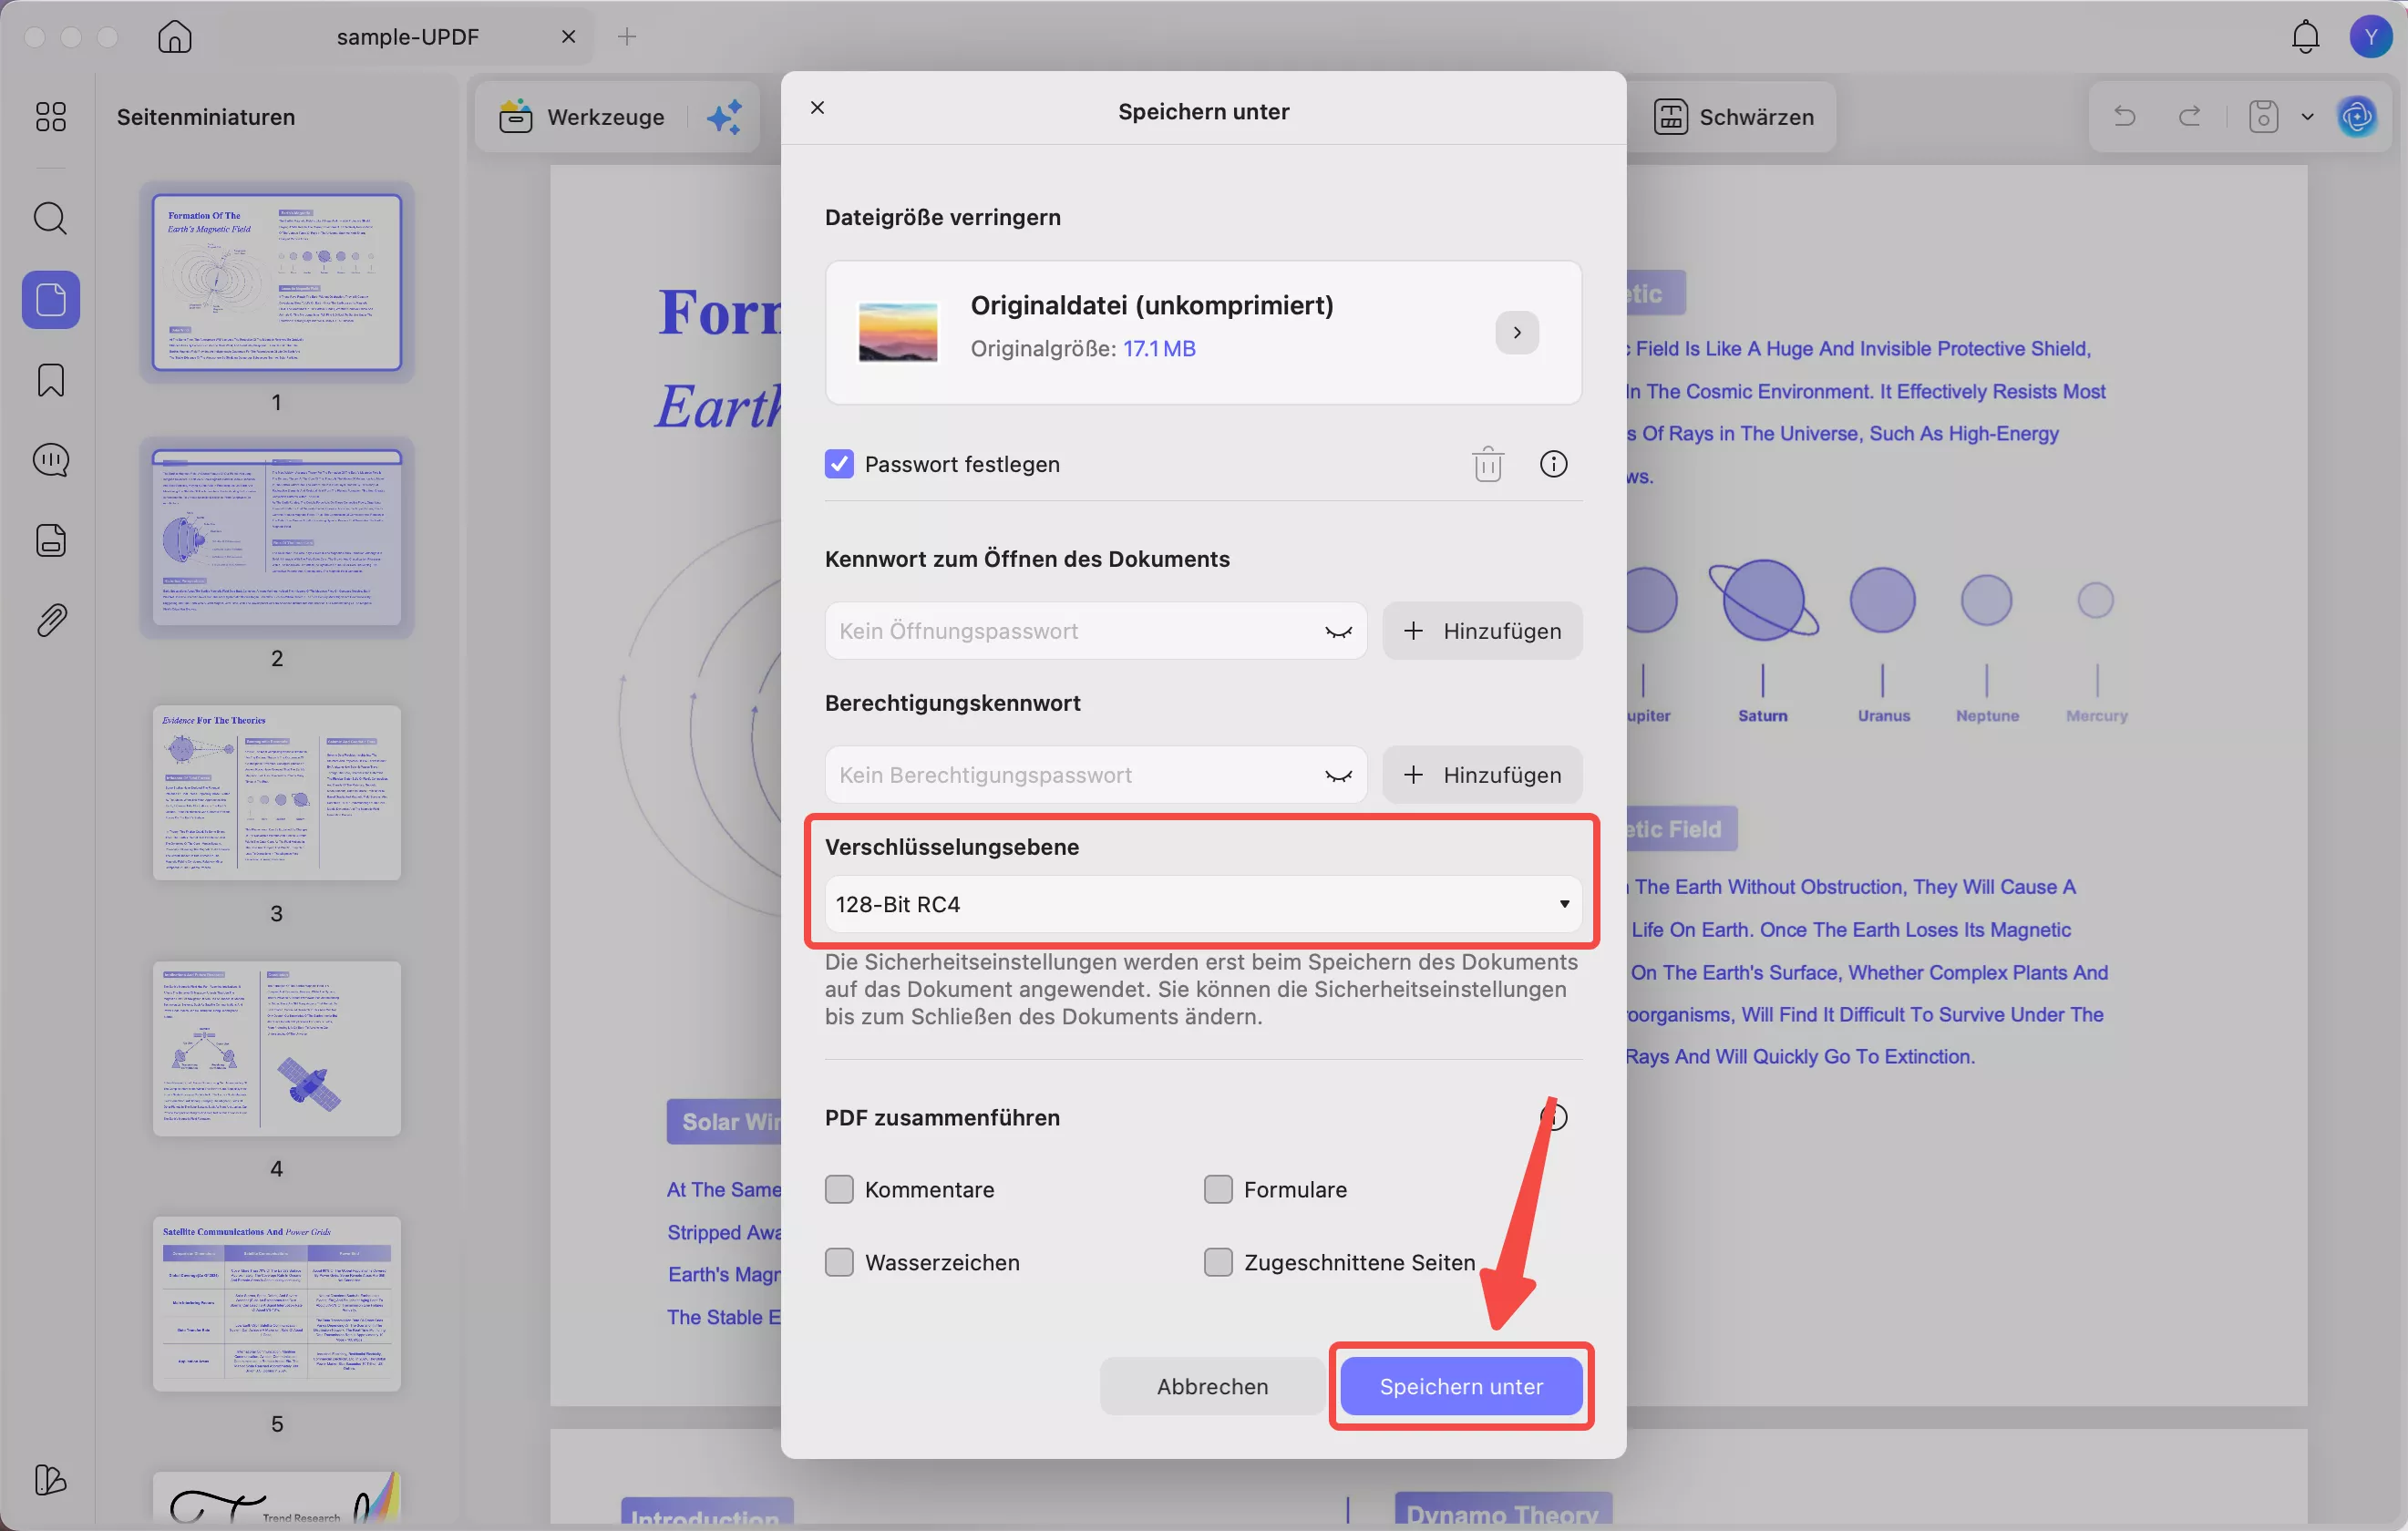Viewport: 2408px width, 1531px height.
Task: Select the Search tool in the sidebar
Action: [x=49, y=217]
